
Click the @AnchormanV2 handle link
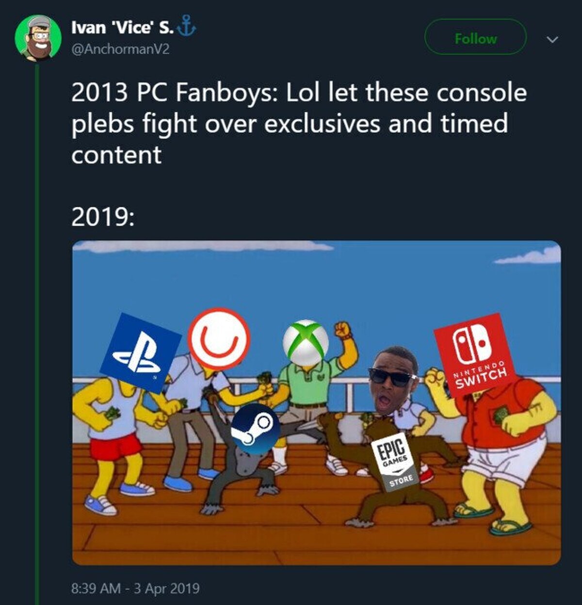(x=120, y=49)
